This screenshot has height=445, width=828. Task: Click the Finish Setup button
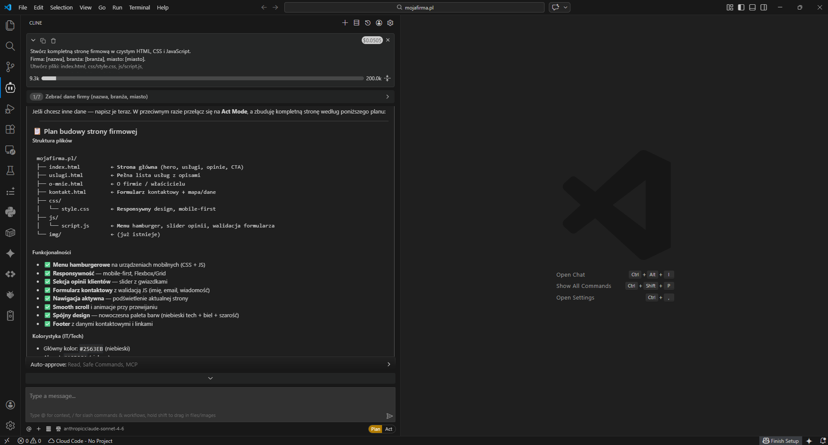780,441
